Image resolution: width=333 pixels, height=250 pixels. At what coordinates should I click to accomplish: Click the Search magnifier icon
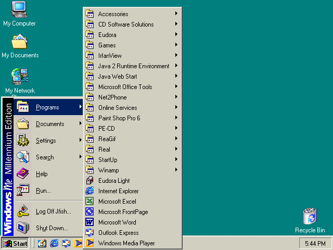pyautogui.click(x=22, y=157)
